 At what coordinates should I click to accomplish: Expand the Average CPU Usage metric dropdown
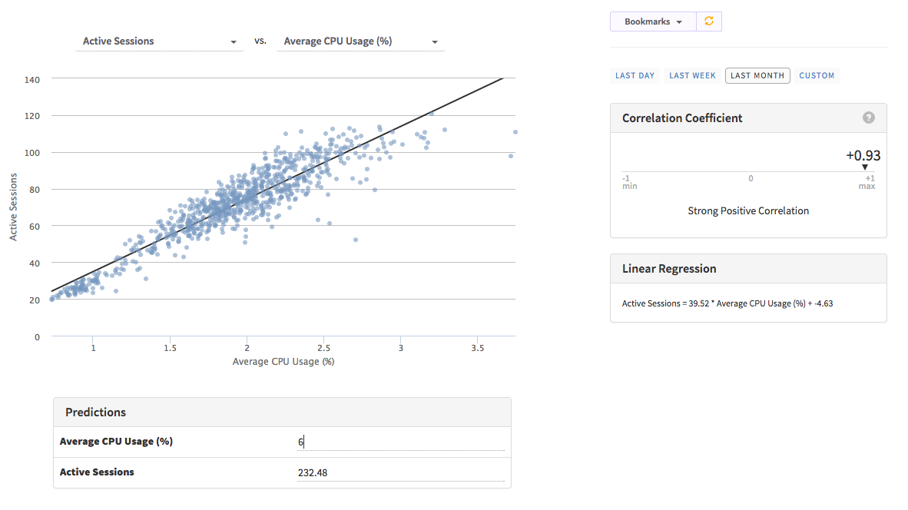(x=360, y=41)
